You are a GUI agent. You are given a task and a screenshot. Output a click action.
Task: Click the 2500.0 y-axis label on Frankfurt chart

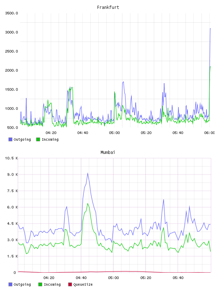[11, 52]
